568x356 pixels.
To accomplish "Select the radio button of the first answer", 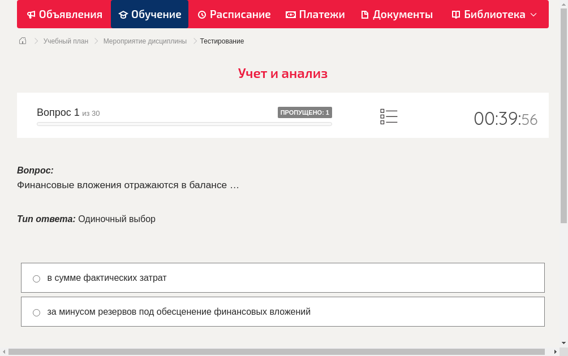I will (x=36, y=279).
